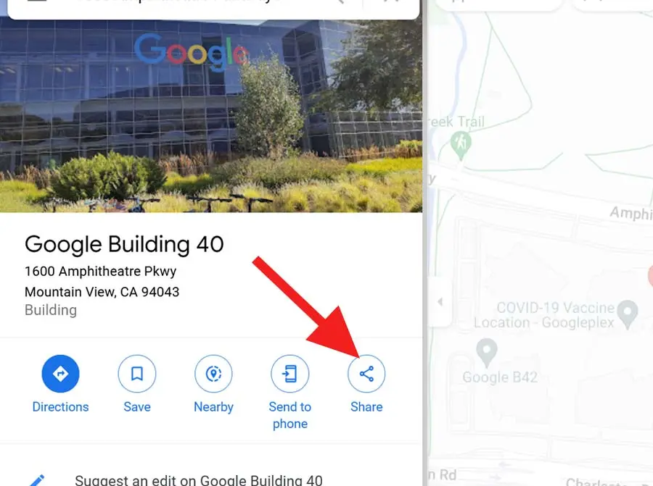The width and height of the screenshot is (653, 486).
Task: Click the pencil icon beside Suggest an edit
Action: tap(36, 480)
